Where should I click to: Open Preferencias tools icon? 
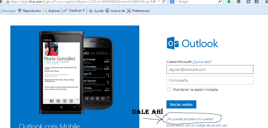(129, 11)
